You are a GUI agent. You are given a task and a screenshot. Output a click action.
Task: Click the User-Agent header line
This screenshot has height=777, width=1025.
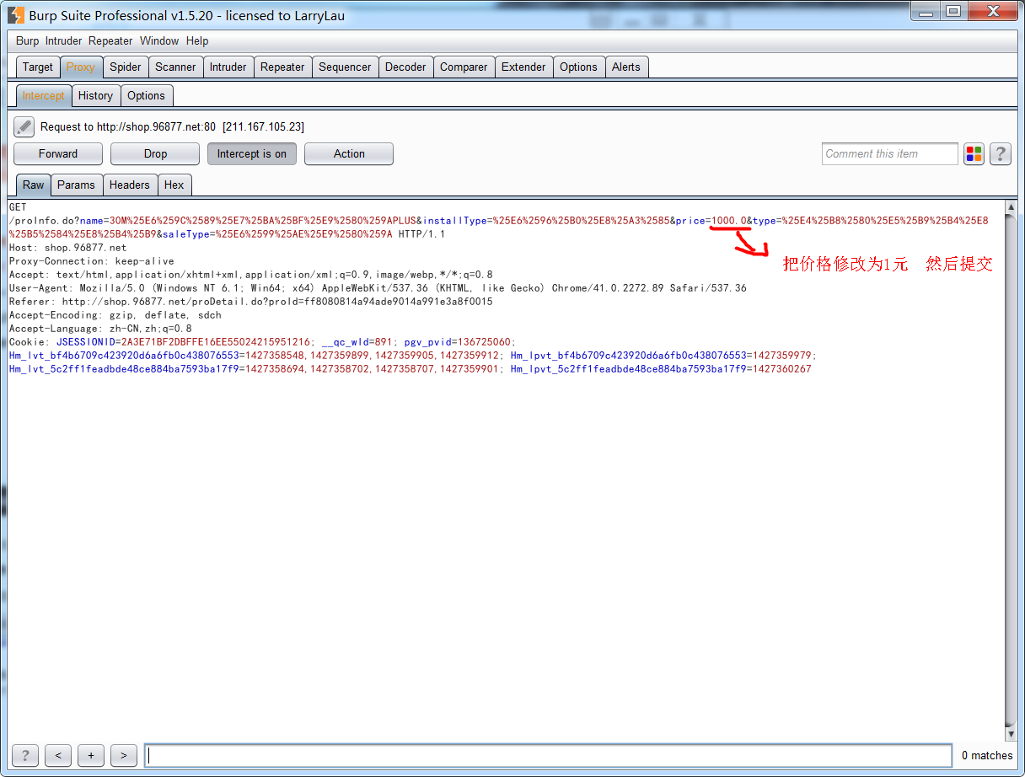tap(378, 288)
